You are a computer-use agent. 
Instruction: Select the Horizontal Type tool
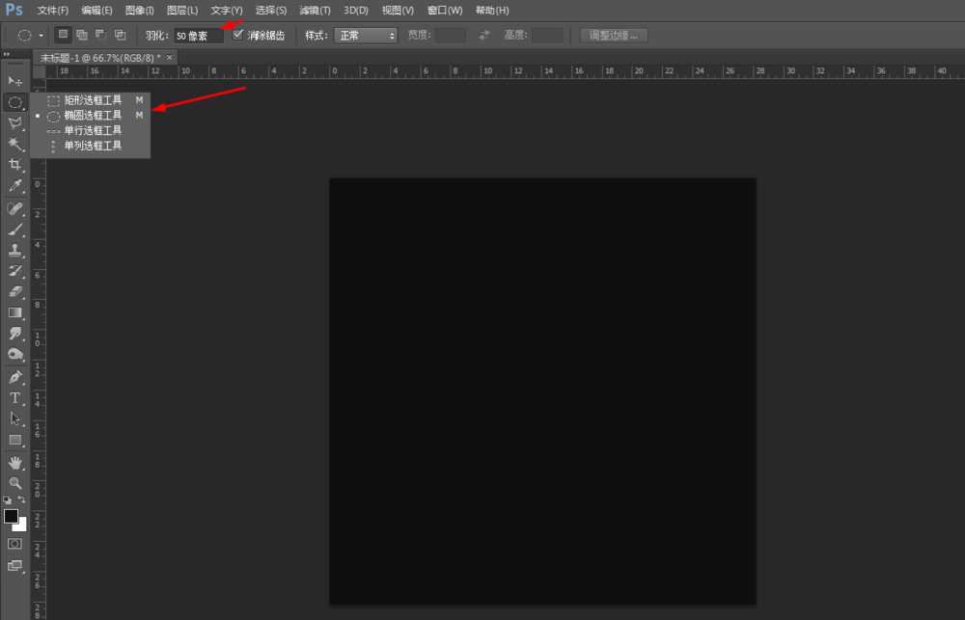pos(15,397)
